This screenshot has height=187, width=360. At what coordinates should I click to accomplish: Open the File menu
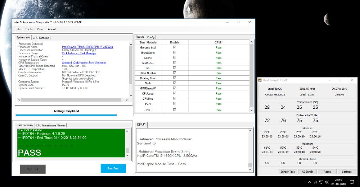pyautogui.click(x=18, y=29)
